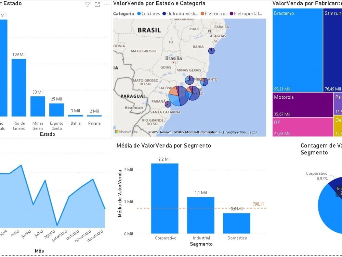
Task: Select the Espírito Santo bar
Action: (56, 110)
